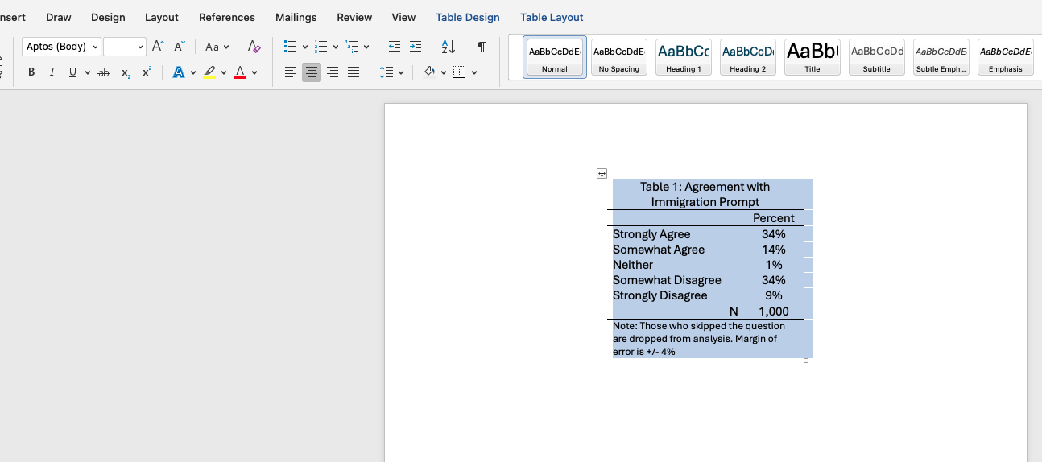
Task: Apply the yellow text highlight color
Action: [x=209, y=72]
